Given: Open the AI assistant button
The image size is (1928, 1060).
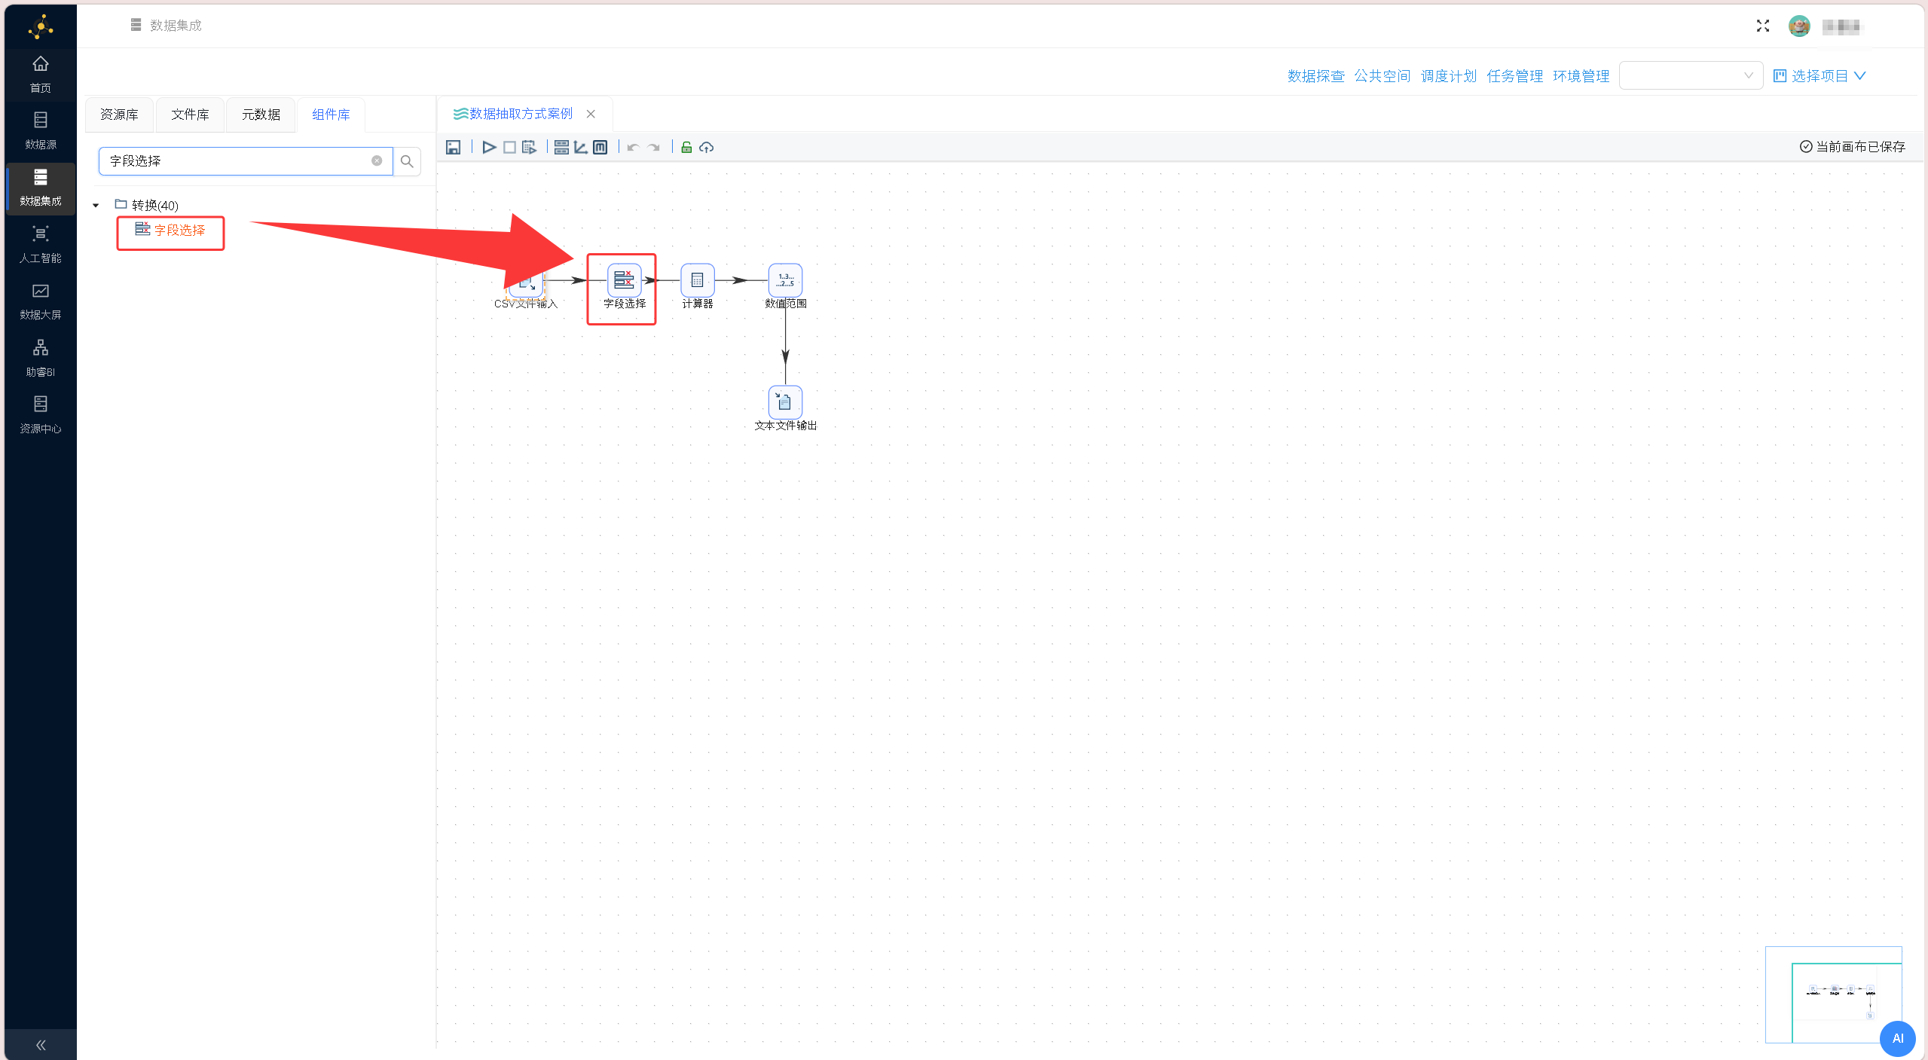Looking at the screenshot, I should (1898, 1039).
